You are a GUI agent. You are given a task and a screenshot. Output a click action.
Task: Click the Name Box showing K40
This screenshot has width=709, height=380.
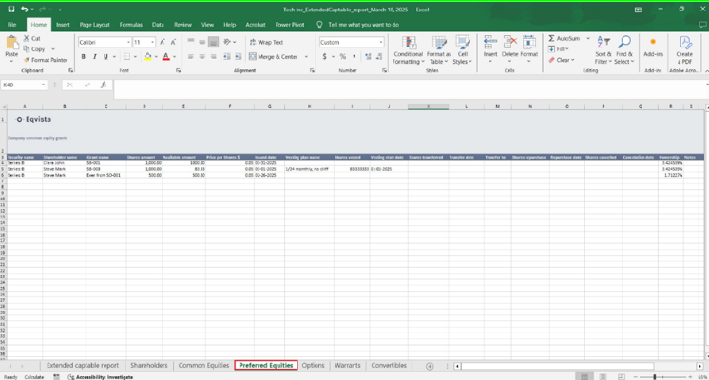[x=24, y=85]
